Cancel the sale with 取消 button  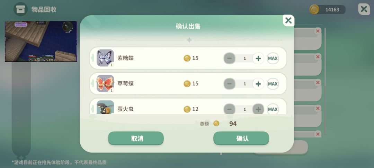tap(136, 138)
